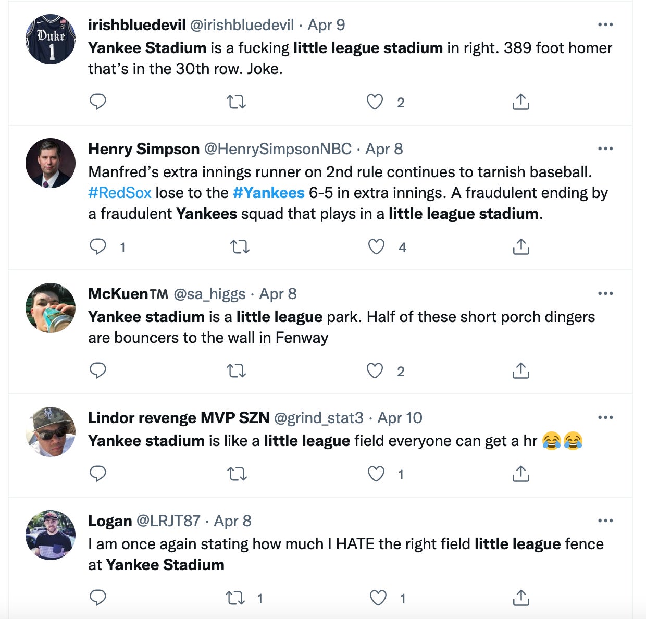This screenshot has width=646, height=619.
Task: Open the Apr 9 tweet timestamp
Action: (x=326, y=25)
